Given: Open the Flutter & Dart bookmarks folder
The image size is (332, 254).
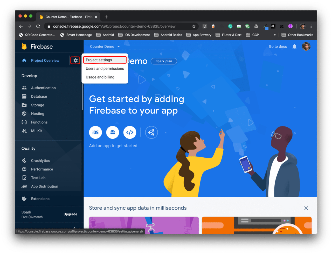Looking at the screenshot, I should click(x=229, y=35).
